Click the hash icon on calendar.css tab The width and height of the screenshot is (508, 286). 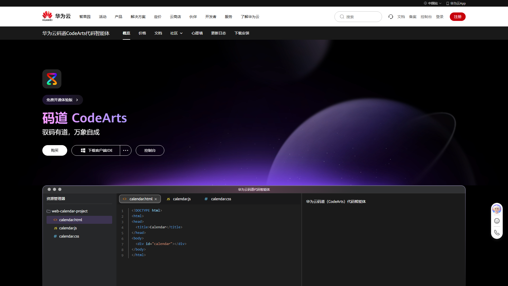tap(206, 199)
